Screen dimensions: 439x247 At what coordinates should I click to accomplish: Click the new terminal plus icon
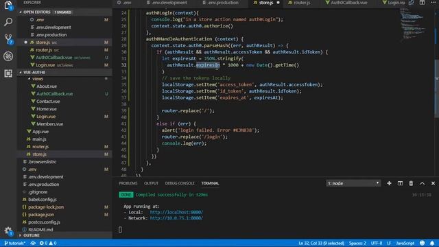[x=389, y=183]
